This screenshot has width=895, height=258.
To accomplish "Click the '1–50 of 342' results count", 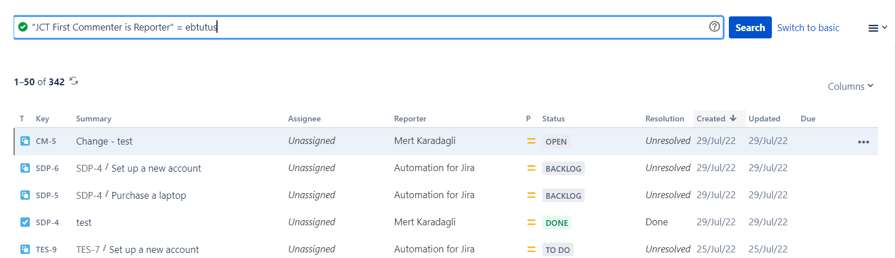I will pos(39,82).
